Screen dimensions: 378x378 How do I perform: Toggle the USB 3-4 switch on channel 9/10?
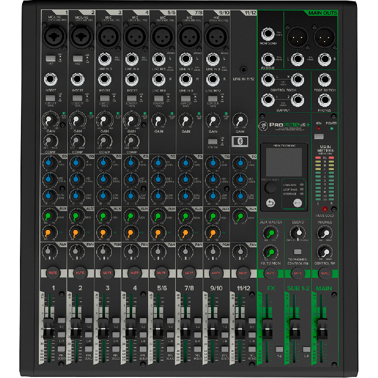(x=213, y=141)
